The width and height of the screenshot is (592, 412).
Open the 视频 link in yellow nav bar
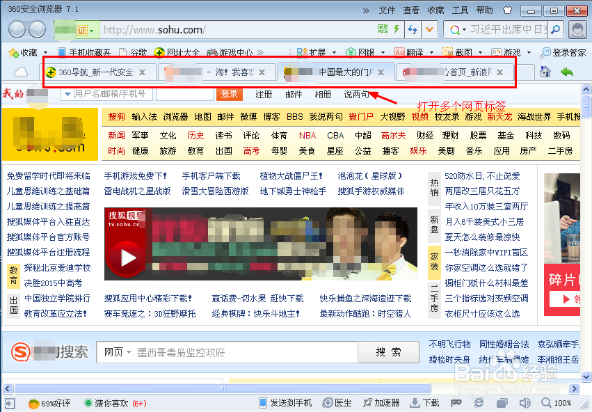coord(419,117)
